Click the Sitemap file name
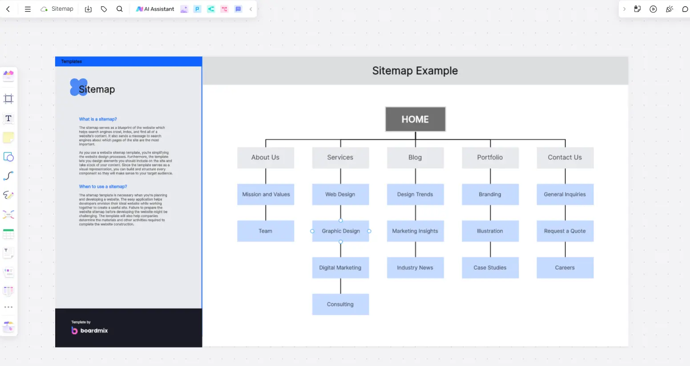 (x=62, y=9)
